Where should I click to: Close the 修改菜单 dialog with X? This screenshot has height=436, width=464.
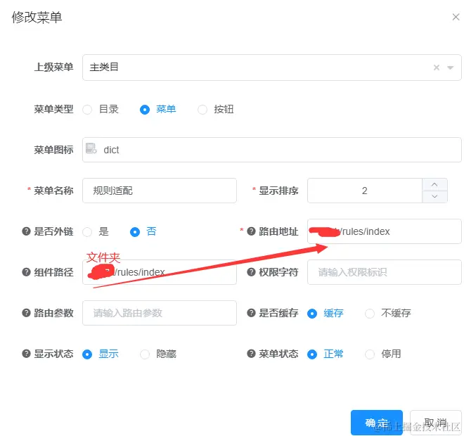[456, 17]
